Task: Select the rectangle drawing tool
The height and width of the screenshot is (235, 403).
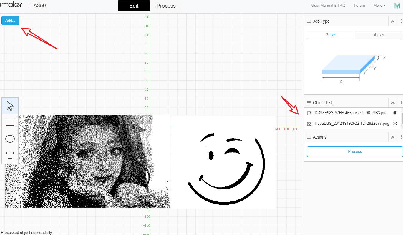Action: 10,122
